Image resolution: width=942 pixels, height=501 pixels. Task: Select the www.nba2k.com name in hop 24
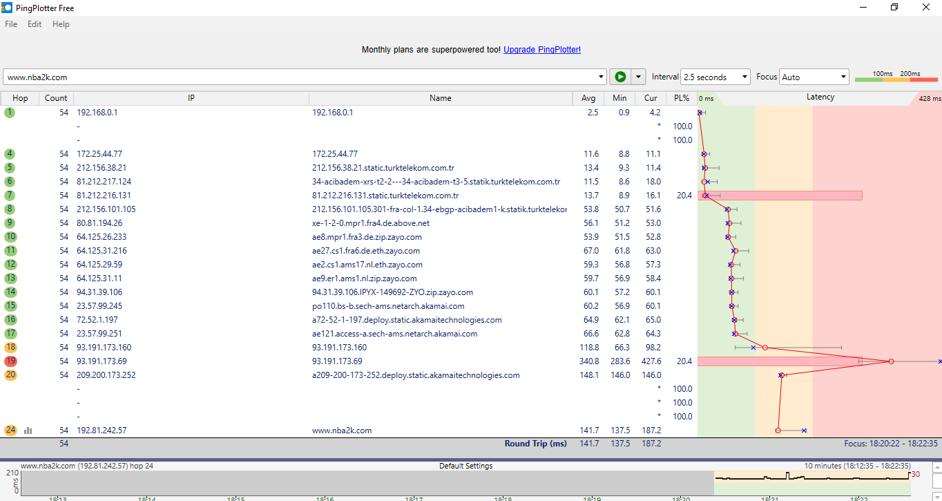(342, 430)
